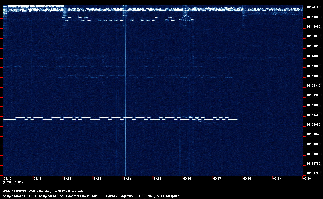
Task: Click the LOPORA-v5g.py QRSS reception text
Action: (x=142, y=196)
